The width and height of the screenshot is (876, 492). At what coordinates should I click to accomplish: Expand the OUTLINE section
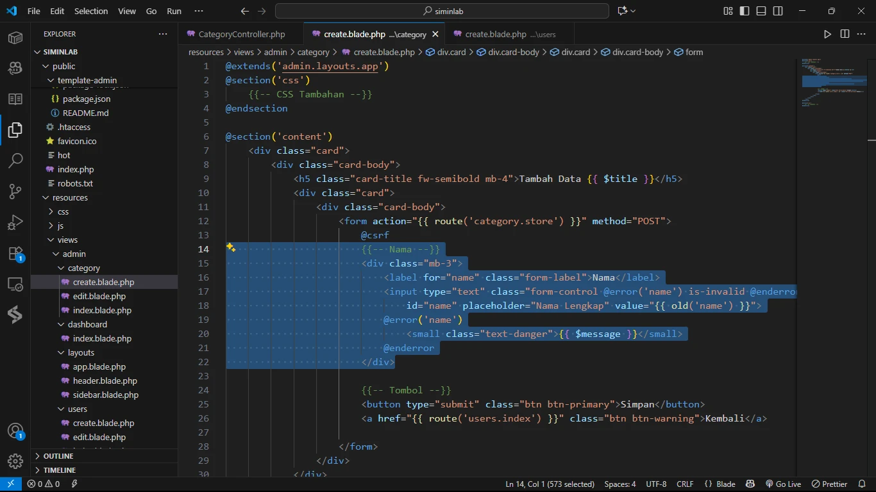tap(58, 456)
